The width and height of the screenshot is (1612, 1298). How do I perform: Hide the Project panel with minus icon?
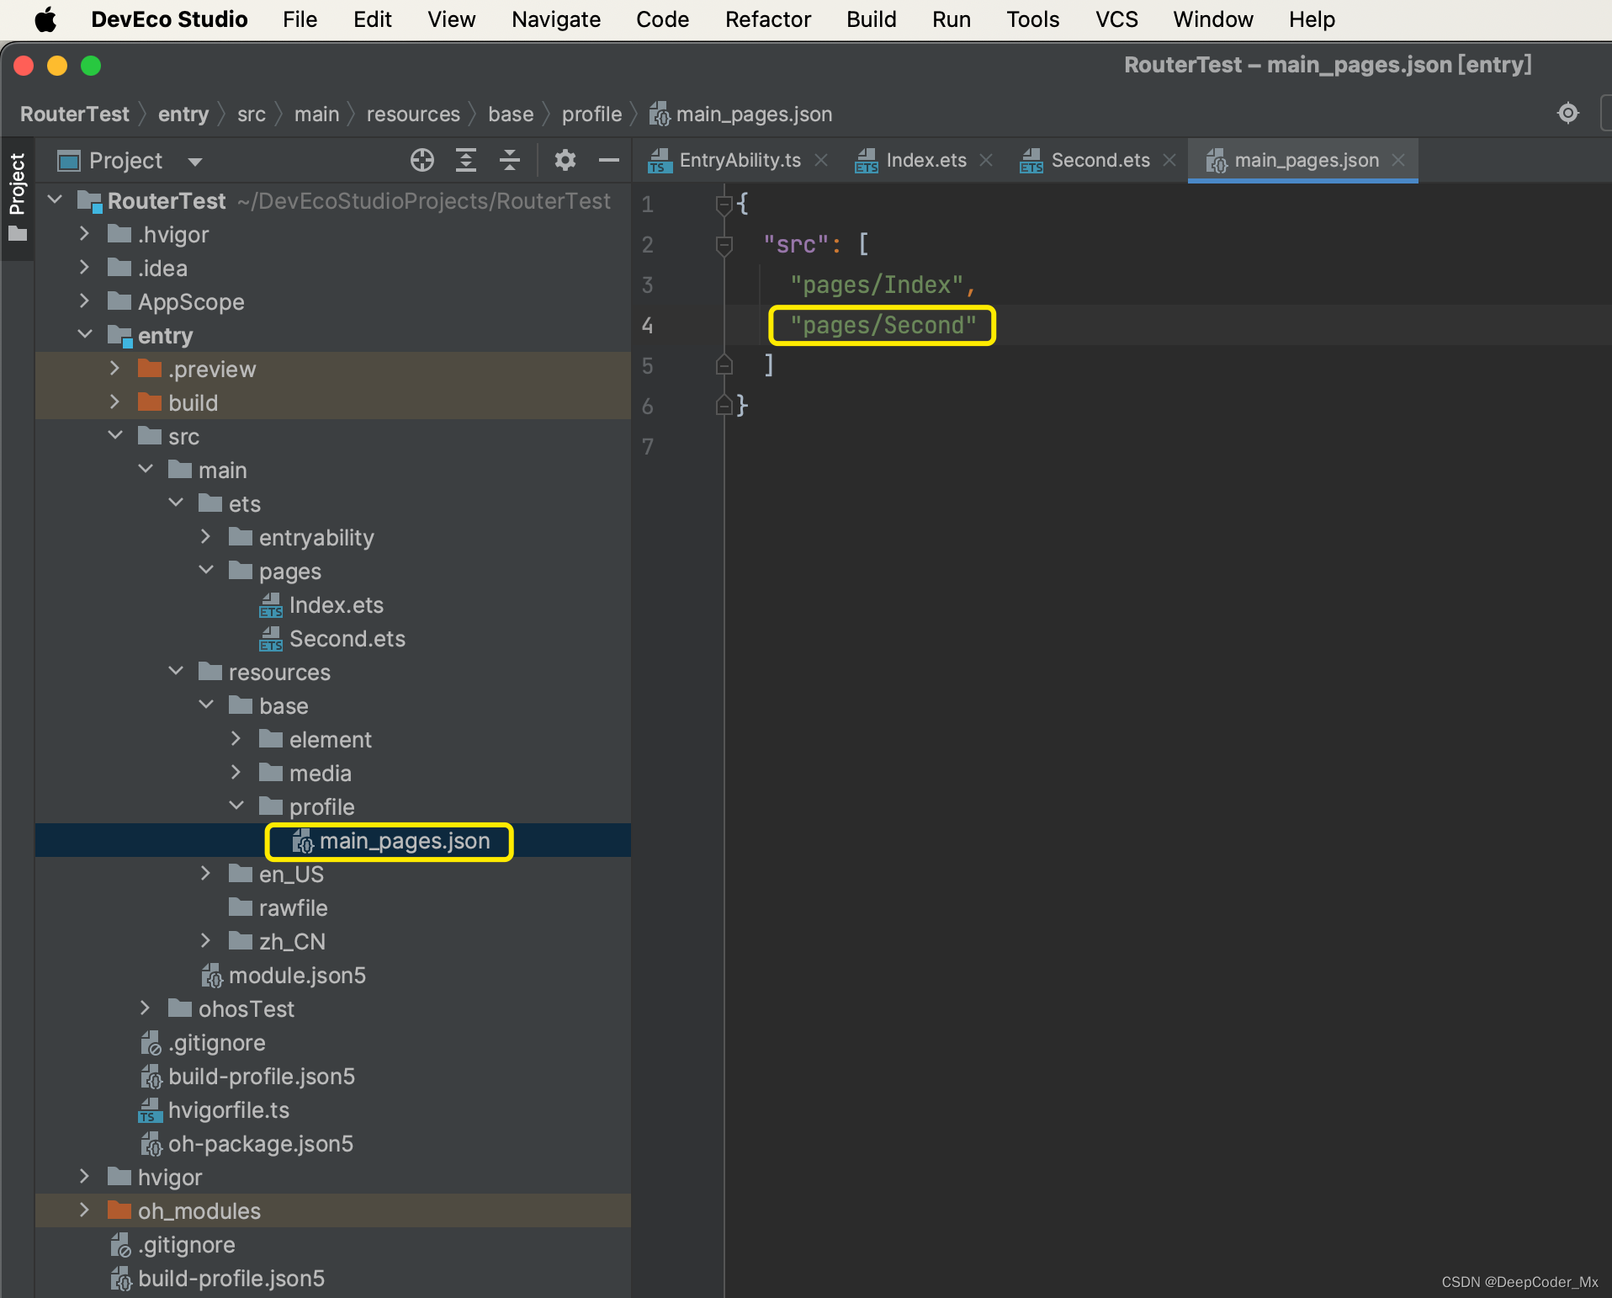tap(609, 160)
